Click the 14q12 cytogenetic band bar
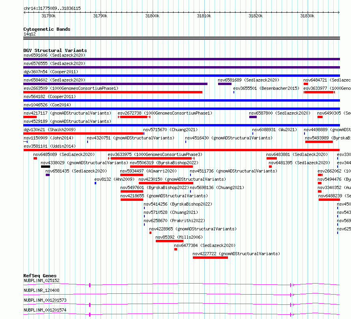Viewport: 351px width, 319px height. click(x=181, y=38)
